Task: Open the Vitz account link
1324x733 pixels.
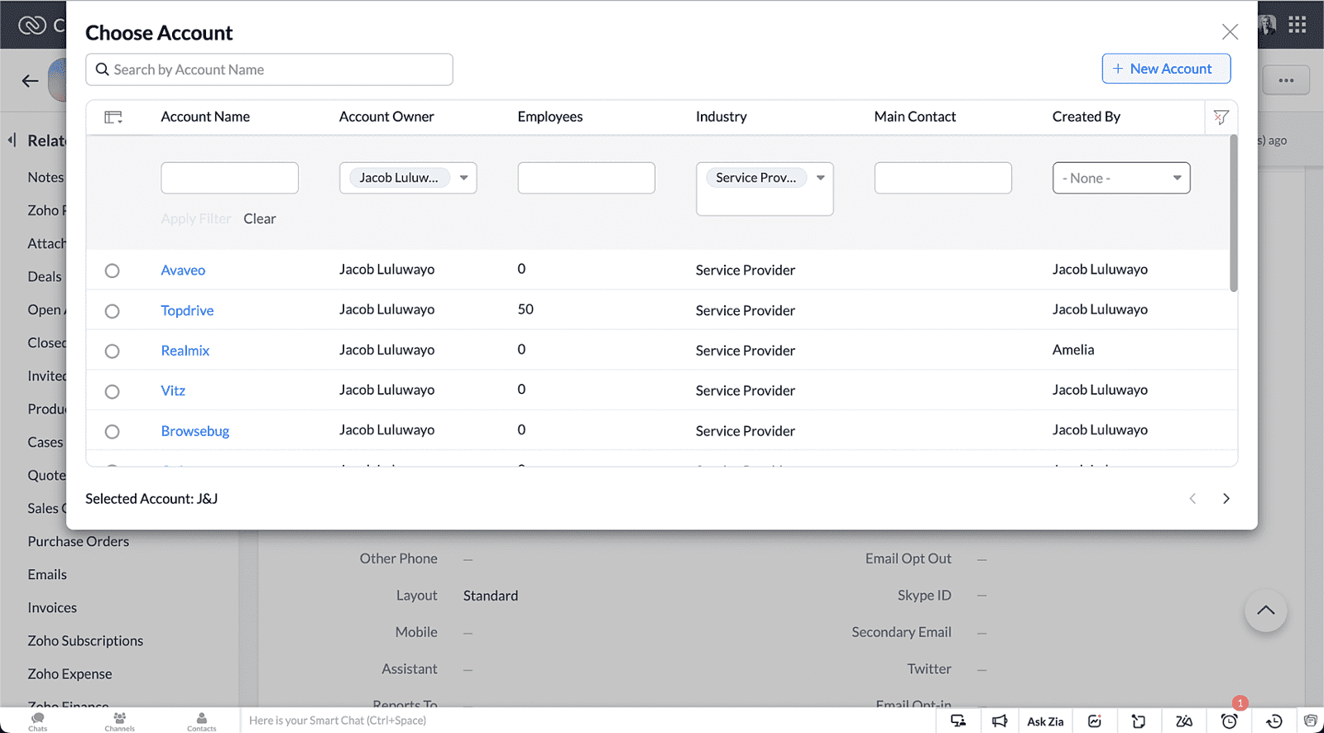Action: (173, 390)
